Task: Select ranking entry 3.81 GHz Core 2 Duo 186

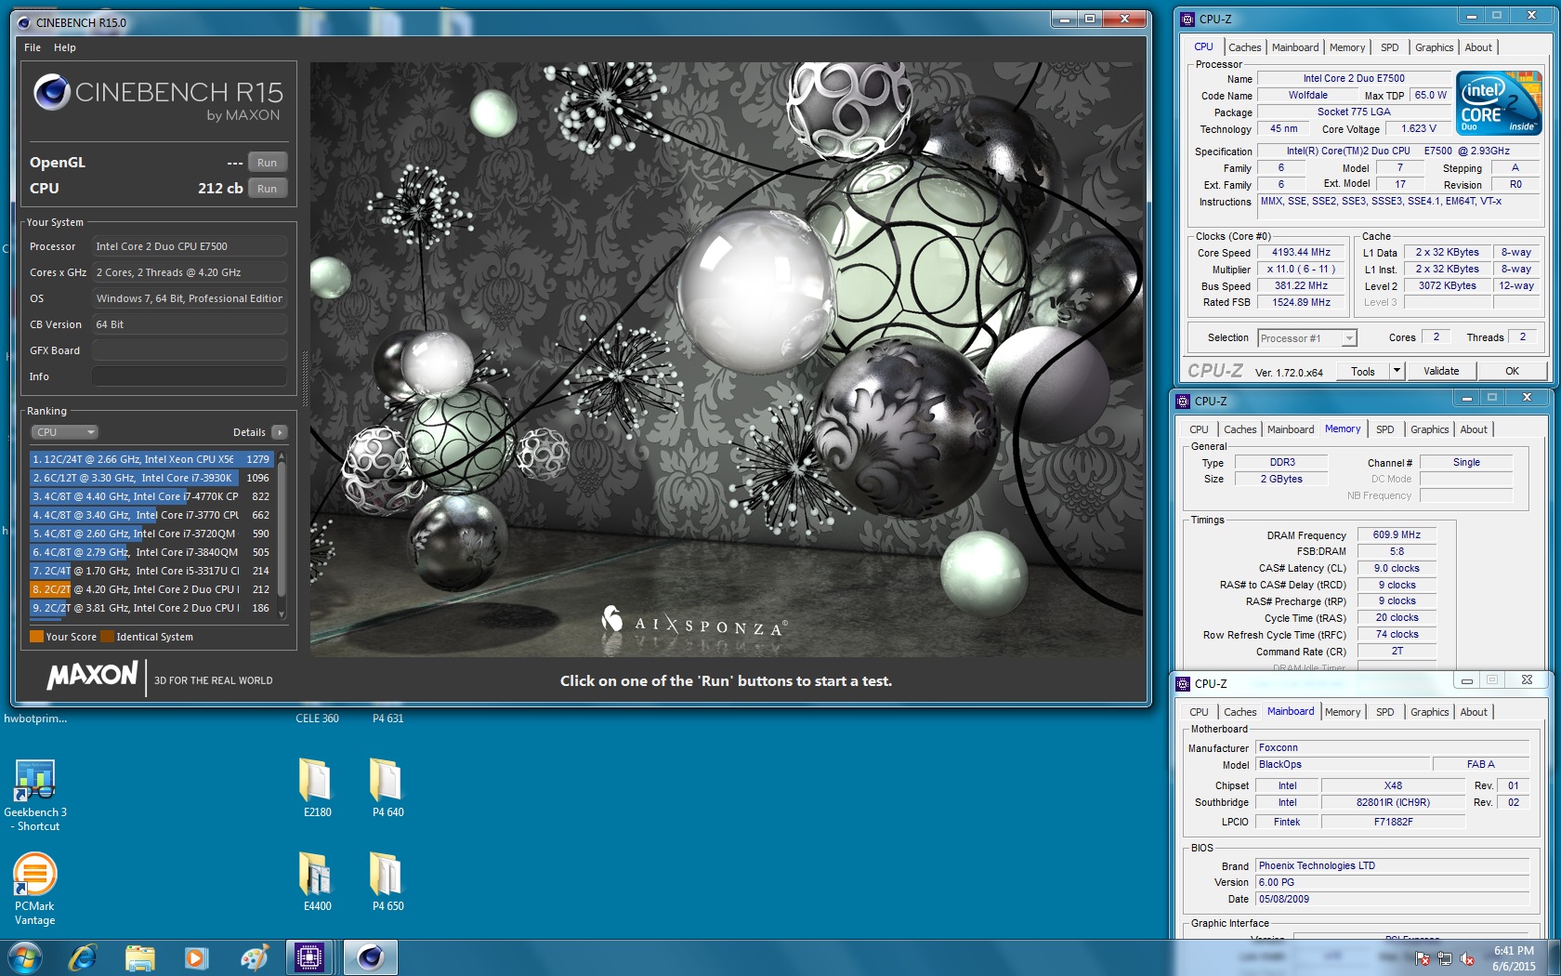Action: point(151,608)
